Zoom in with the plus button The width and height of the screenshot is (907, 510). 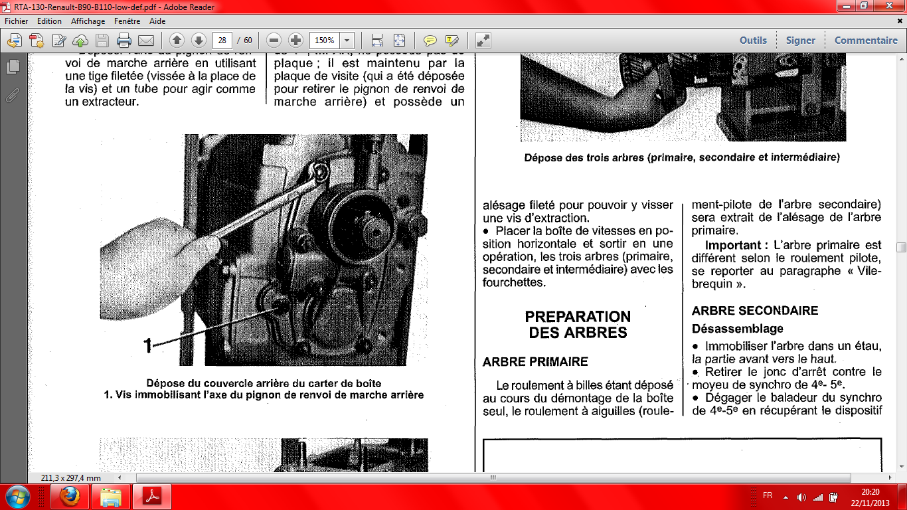[295, 41]
